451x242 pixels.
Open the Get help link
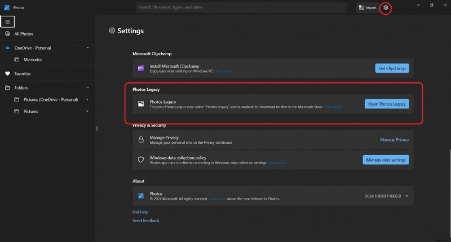click(x=140, y=212)
